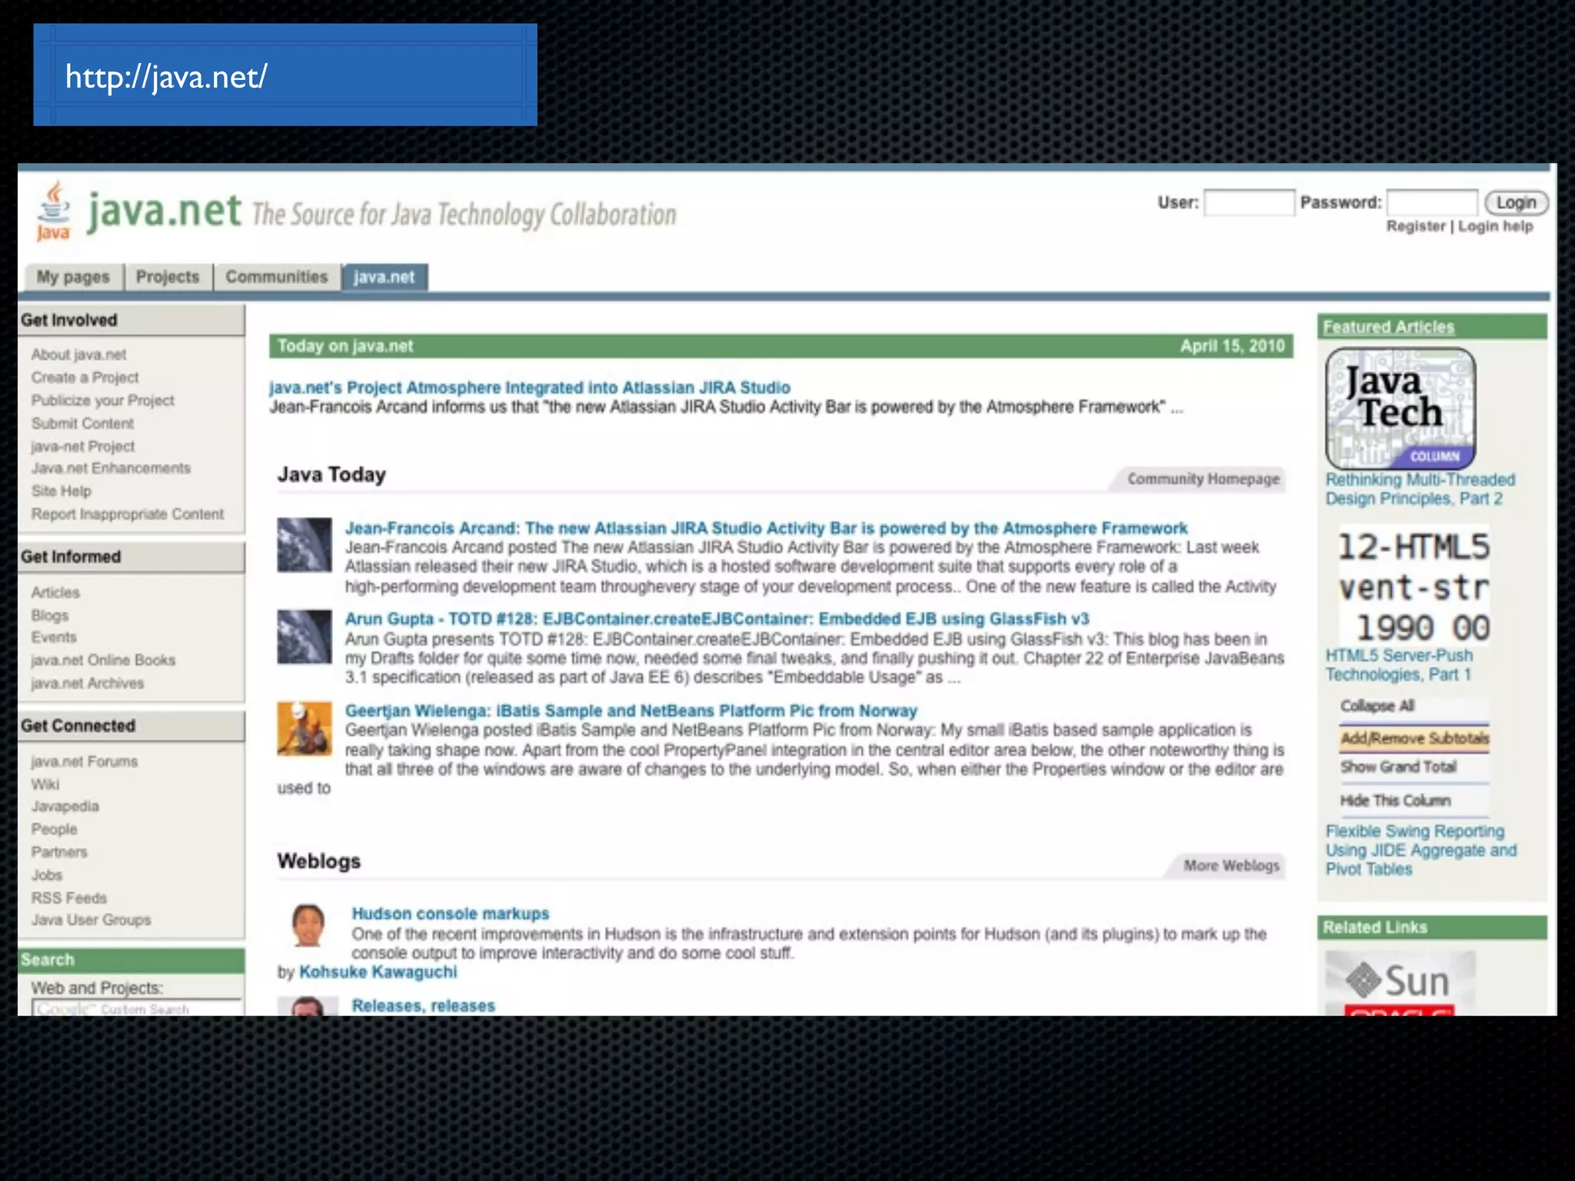
Task: Switch to the Projects tab
Action: [x=167, y=277]
